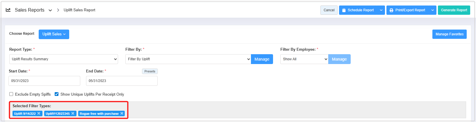Enable the Exclude Empty Spiffs checkbox
The image size is (476, 122).
pos(11,94)
